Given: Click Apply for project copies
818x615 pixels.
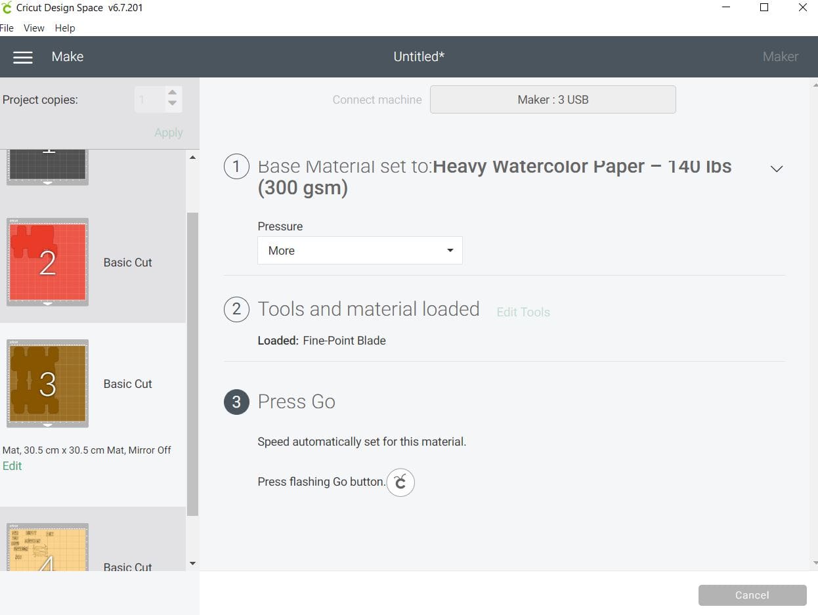Looking at the screenshot, I should coord(169,133).
